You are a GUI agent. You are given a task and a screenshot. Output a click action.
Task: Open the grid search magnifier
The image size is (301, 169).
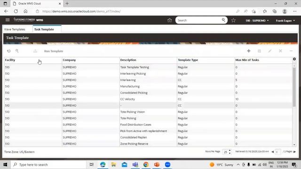coord(17,51)
